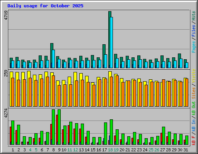Click the dark green hits bar for day 30
Image resolution: width=198 pixels, height=154 pixels.
[x=179, y=61]
